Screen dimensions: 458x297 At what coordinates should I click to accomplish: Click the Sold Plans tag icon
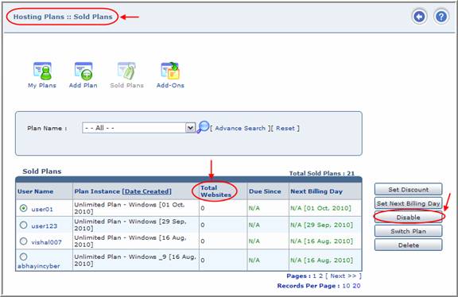[126, 71]
